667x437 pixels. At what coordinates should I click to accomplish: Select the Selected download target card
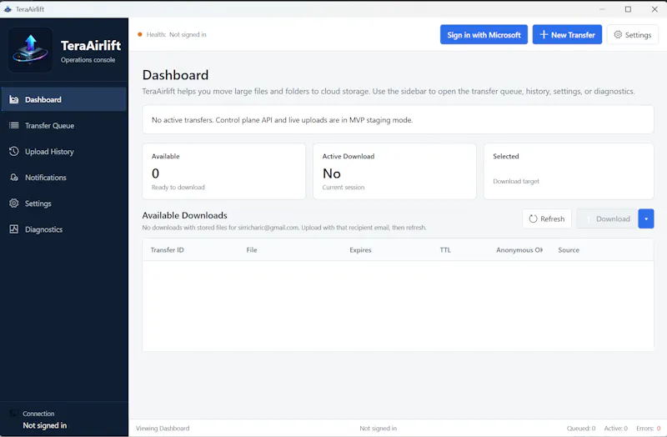click(569, 171)
